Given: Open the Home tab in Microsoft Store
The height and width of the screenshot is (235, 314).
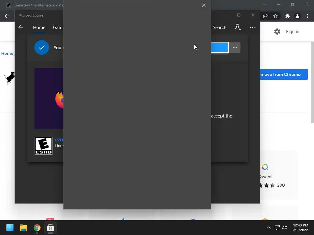Looking at the screenshot, I should [39, 27].
